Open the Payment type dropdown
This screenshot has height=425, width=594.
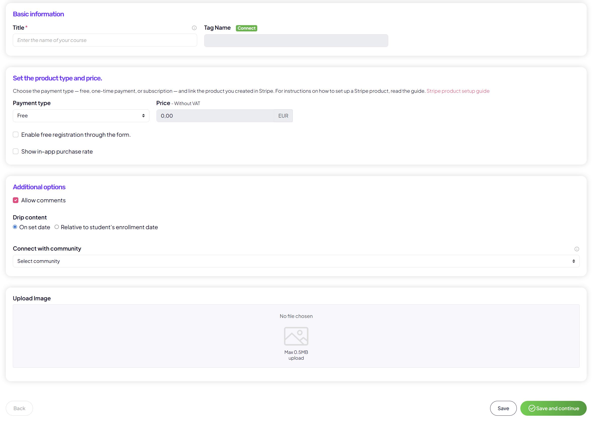pyautogui.click(x=81, y=116)
